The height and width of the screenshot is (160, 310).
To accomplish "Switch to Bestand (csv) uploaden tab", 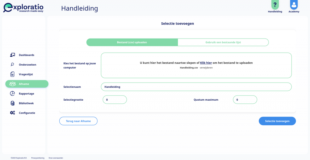I will tap(132, 42).
